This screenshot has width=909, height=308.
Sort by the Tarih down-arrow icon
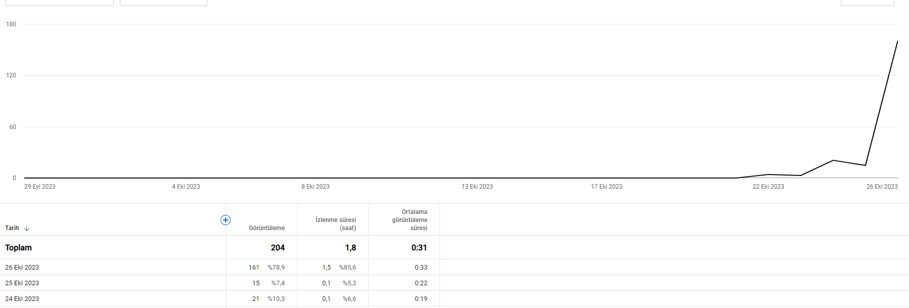coord(27,228)
